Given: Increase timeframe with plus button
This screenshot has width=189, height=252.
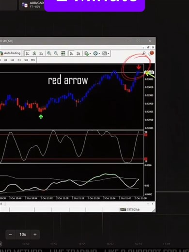Looking at the screenshot, I should tap(35, 235).
